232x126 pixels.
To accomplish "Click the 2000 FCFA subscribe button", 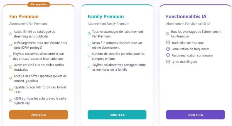I will 39,115.
